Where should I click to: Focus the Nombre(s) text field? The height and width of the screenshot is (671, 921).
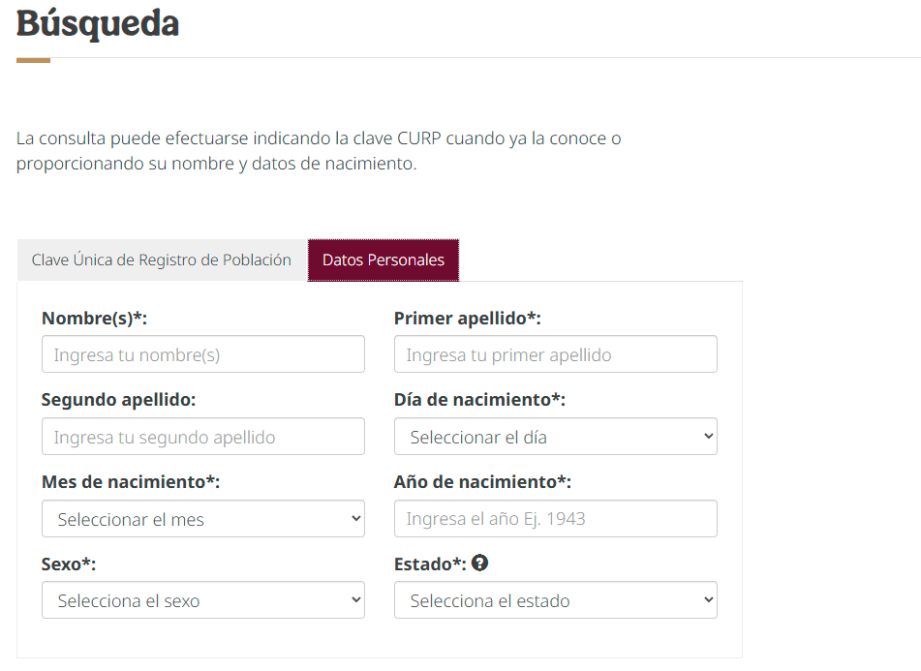(x=203, y=354)
